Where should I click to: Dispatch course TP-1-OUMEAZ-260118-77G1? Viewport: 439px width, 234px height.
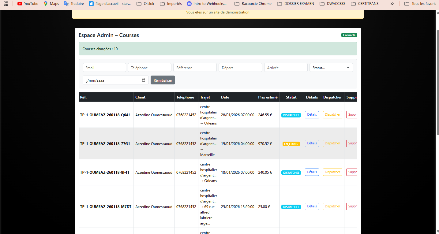[x=332, y=143]
